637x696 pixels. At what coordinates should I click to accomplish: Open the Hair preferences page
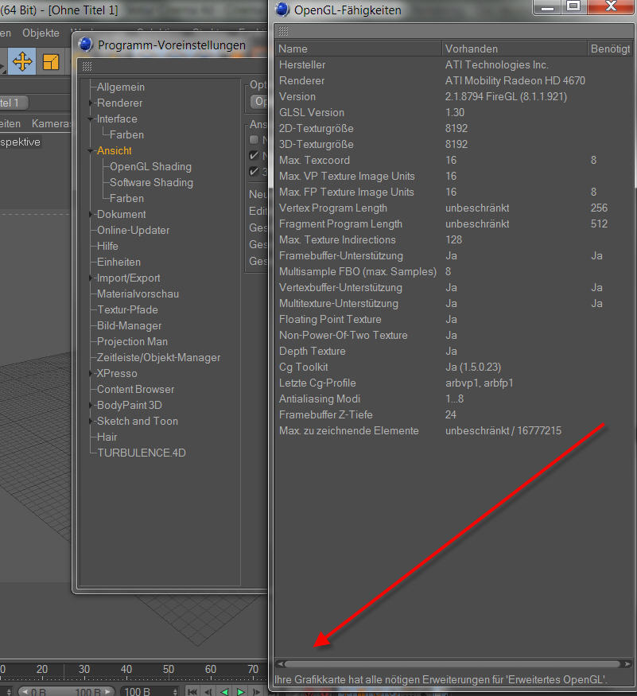(107, 437)
